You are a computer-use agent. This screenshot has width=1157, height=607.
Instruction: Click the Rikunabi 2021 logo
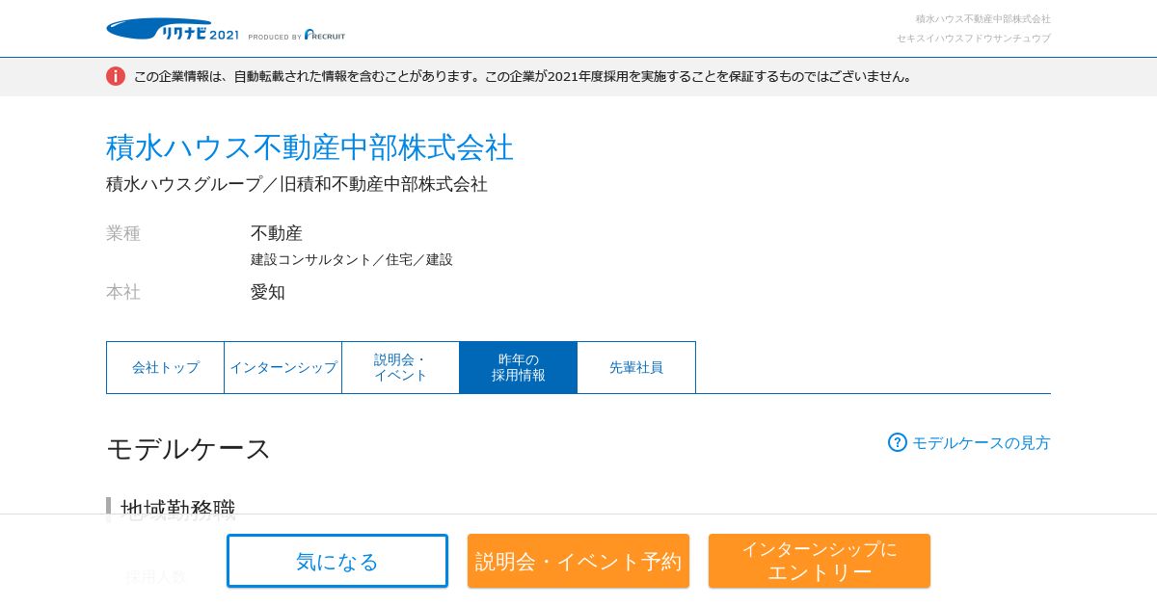point(173,30)
